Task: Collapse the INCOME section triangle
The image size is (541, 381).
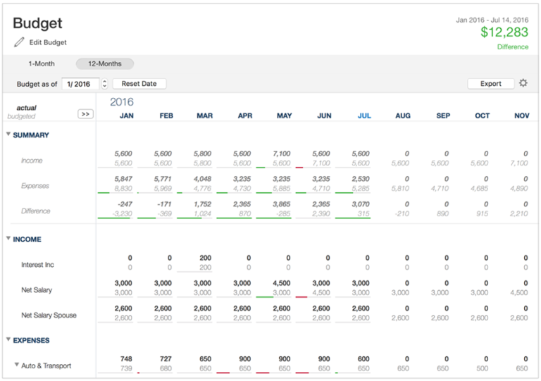Action: coord(8,238)
